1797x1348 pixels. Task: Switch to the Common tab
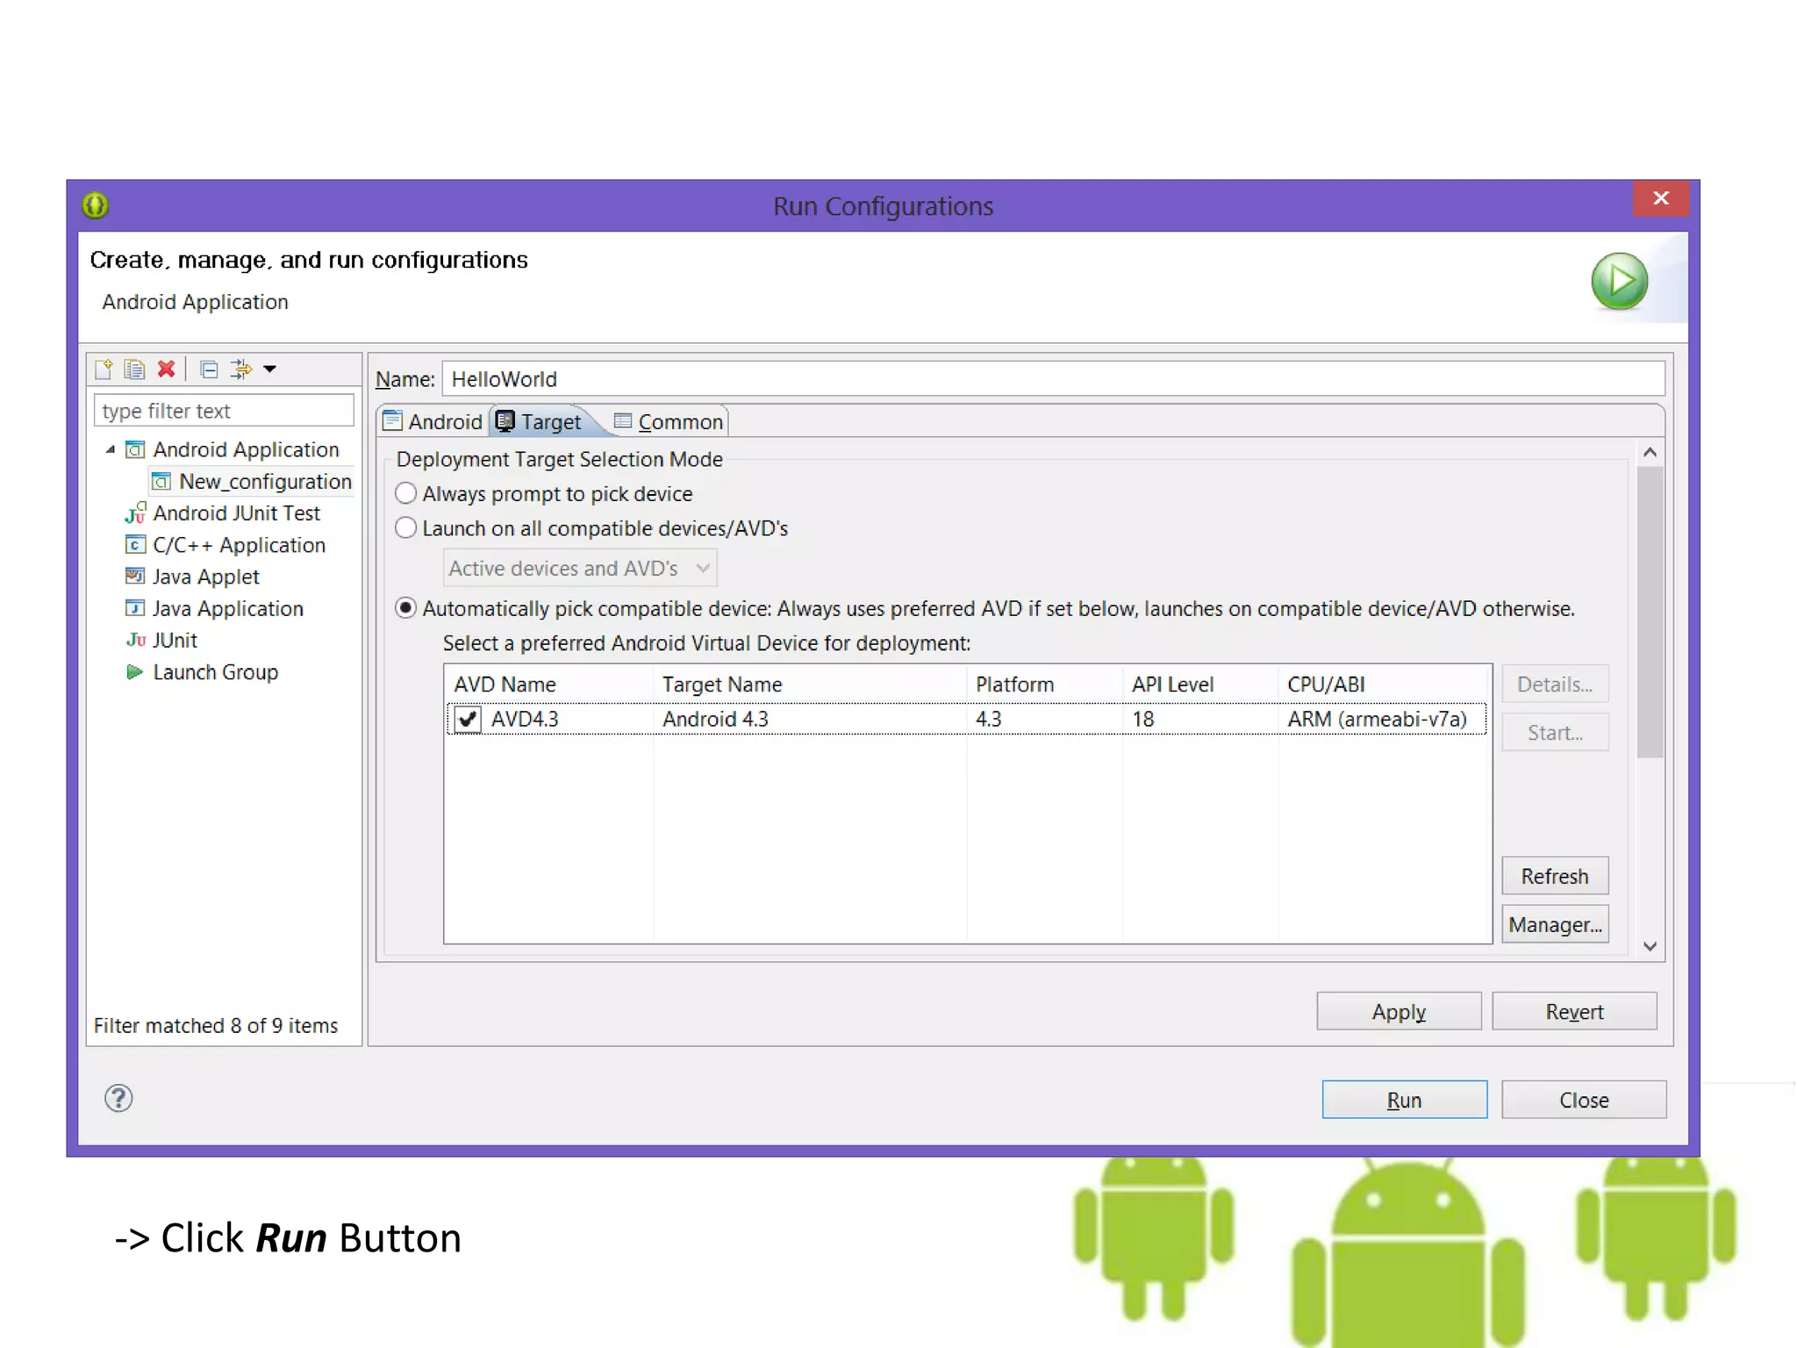tap(669, 422)
